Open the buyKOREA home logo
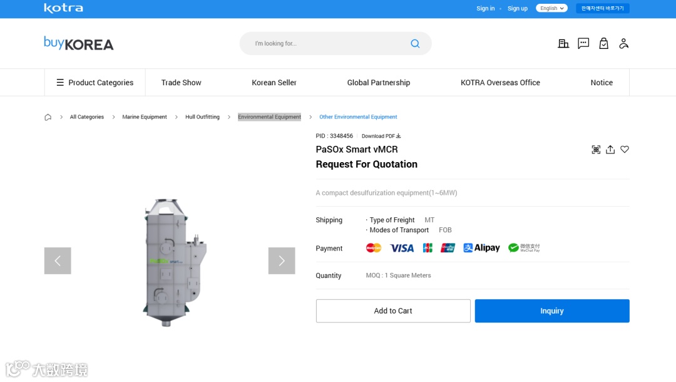 click(78, 44)
